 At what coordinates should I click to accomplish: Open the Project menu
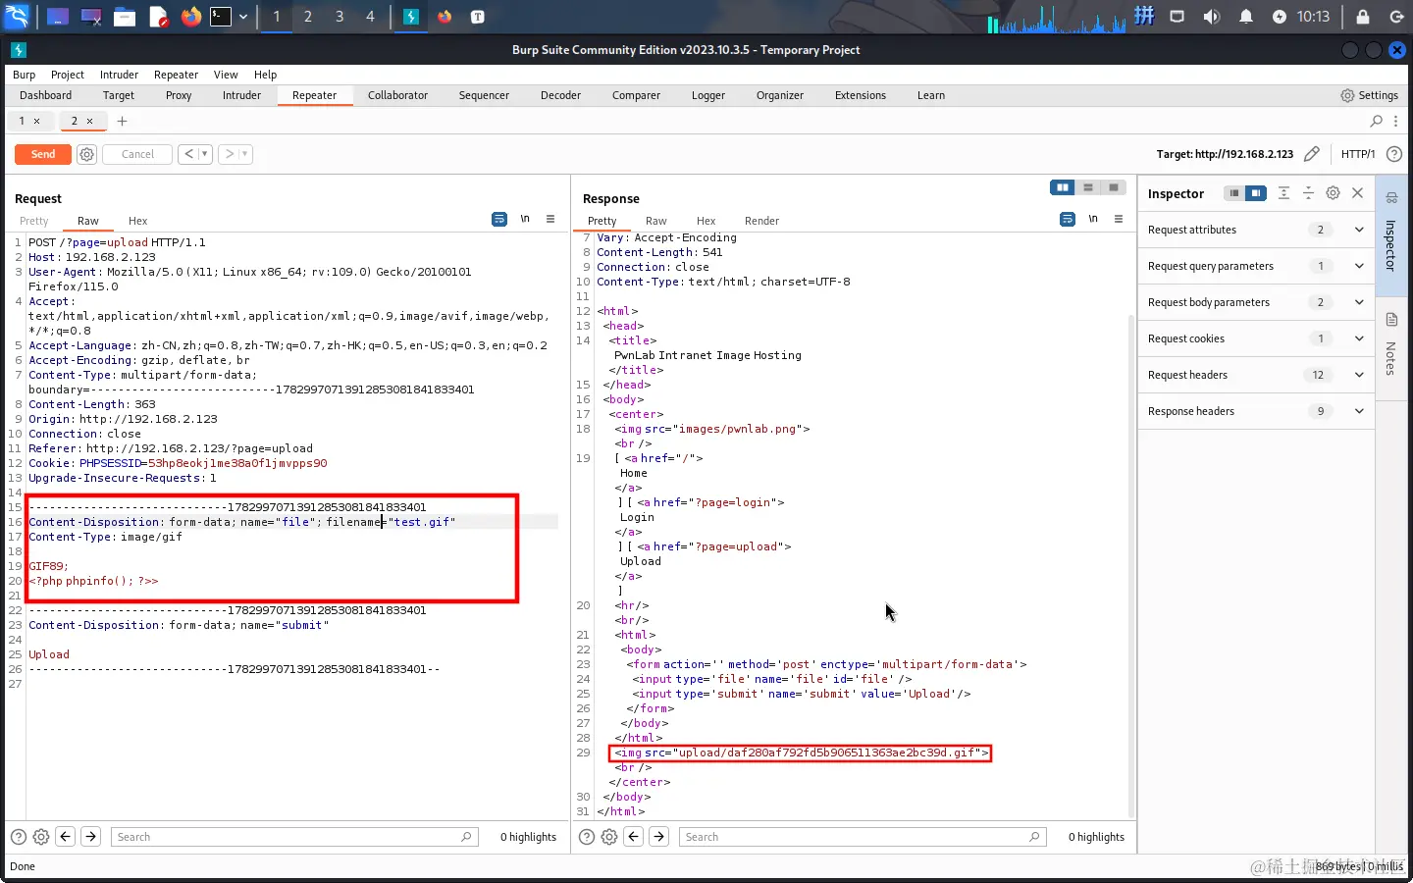point(68,75)
